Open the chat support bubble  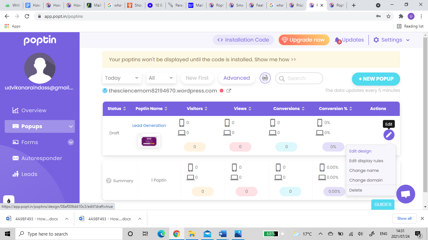click(406, 194)
